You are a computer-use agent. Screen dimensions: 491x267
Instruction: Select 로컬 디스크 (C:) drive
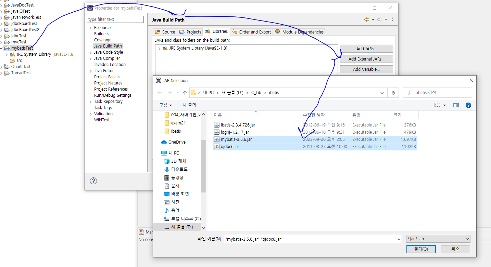point(186,219)
